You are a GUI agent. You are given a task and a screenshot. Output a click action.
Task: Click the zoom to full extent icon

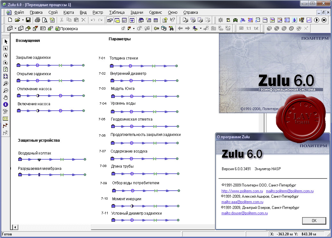6,76
